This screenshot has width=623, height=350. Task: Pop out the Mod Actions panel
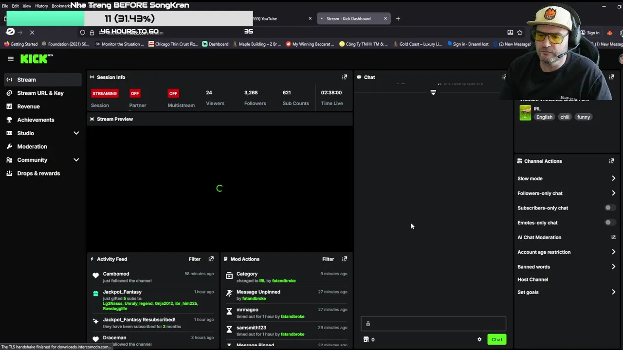click(x=345, y=259)
